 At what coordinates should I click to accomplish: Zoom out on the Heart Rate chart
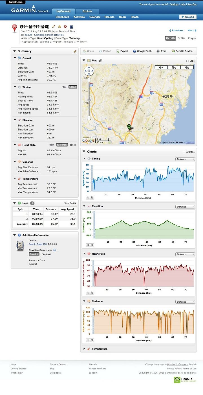[x=92, y=293]
